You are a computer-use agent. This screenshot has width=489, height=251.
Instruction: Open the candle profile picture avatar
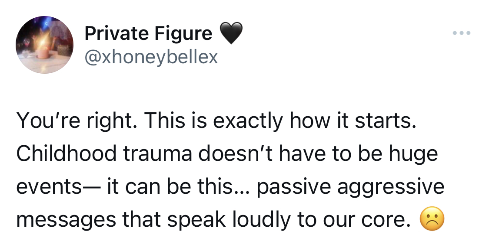pos(45,45)
